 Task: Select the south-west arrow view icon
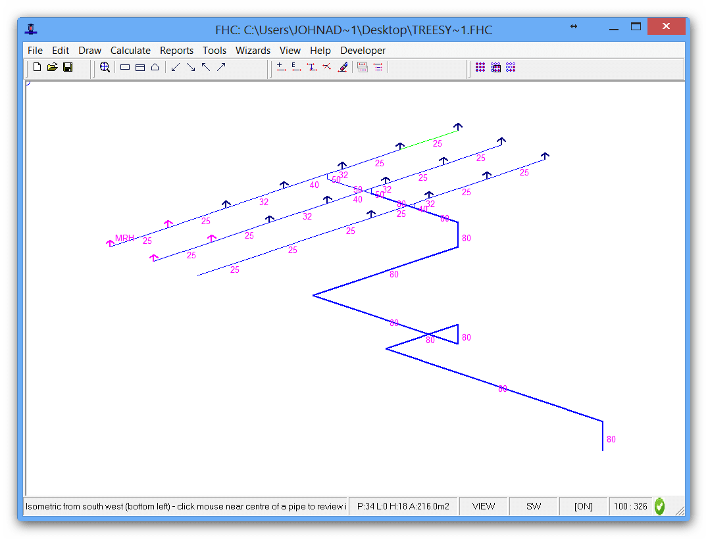tap(175, 67)
